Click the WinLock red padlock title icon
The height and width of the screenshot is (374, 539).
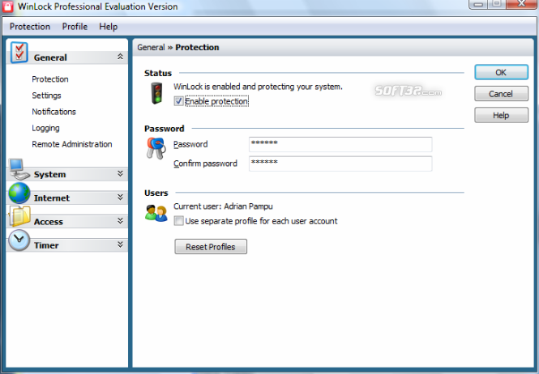[7, 6]
